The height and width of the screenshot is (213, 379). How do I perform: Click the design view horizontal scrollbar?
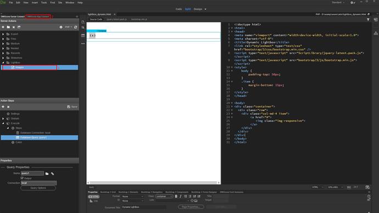(x=153, y=183)
